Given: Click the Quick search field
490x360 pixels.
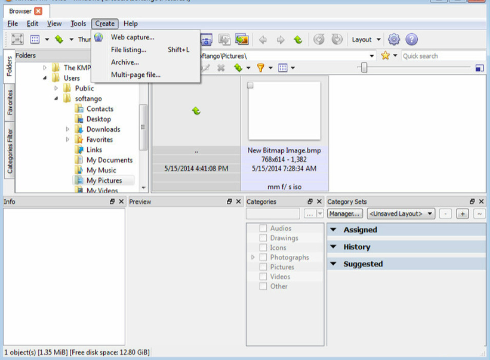Looking at the screenshot, I should pyautogui.click(x=443, y=56).
